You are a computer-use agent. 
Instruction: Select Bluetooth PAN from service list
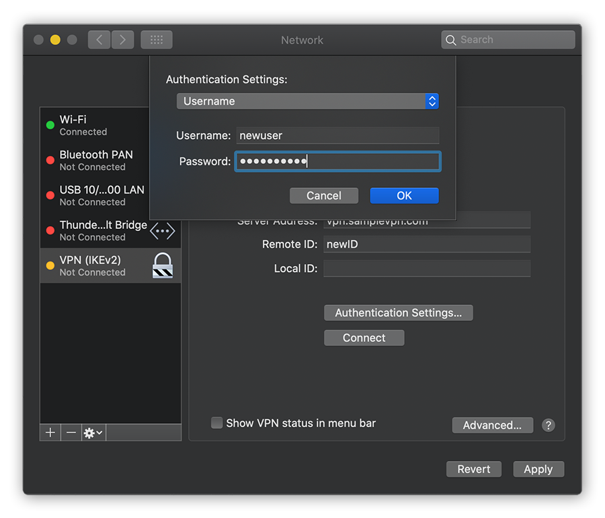pyautogui.click(x=94, y=160)
